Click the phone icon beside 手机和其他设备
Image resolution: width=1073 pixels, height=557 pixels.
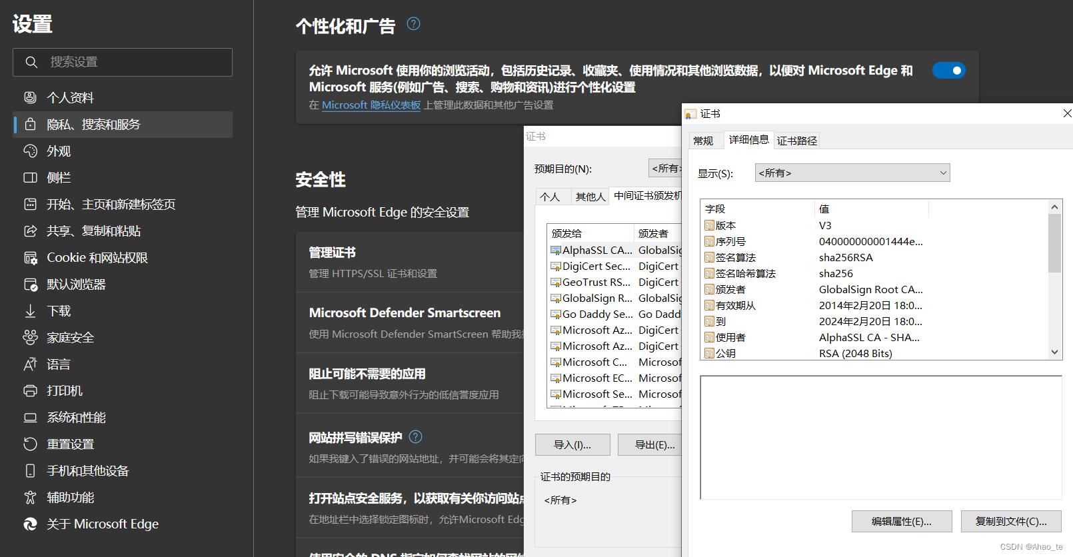click(30, 470)
